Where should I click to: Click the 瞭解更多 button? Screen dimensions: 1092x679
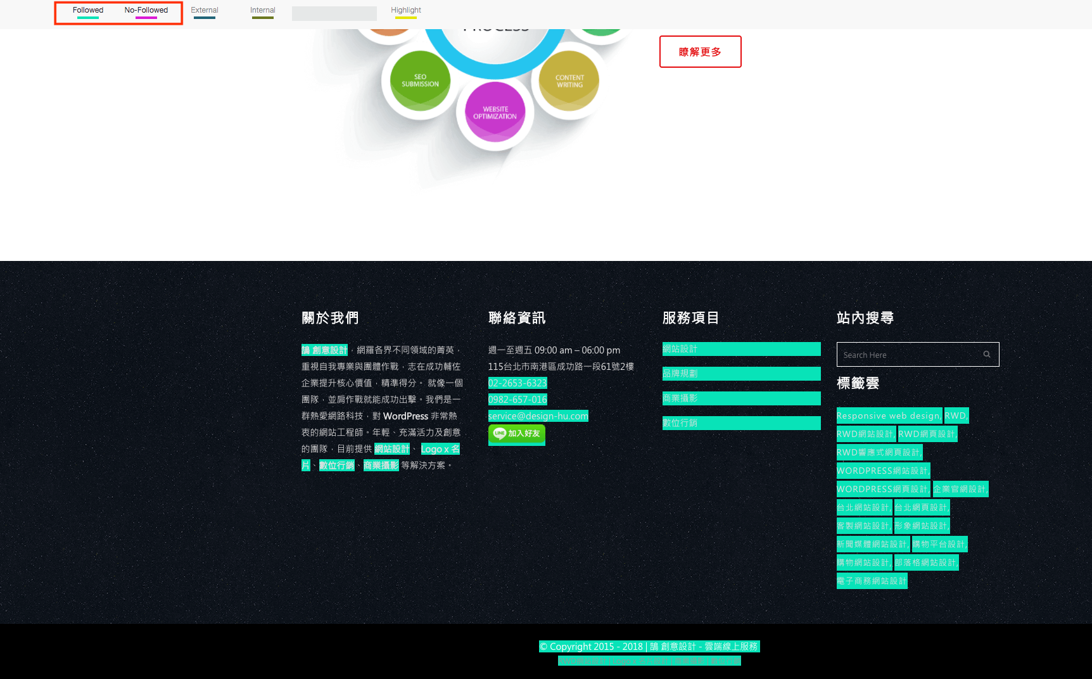pos(700,52)
